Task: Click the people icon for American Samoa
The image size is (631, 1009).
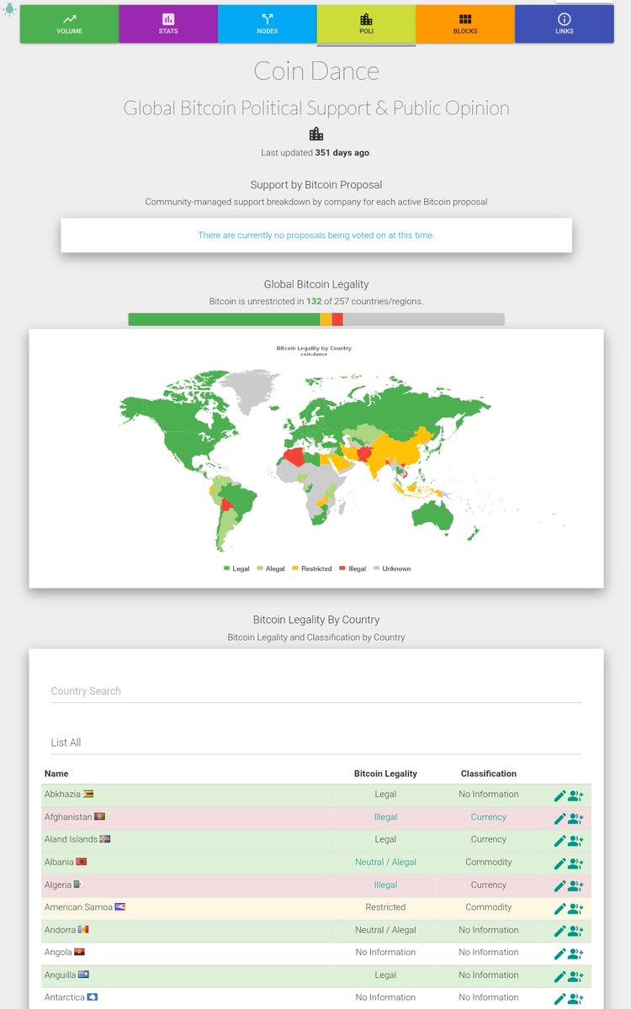Action: coord(575,909)
